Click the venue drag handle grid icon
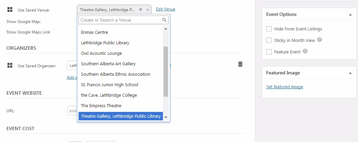Screen dimensions: 358x142 [9, 10]
